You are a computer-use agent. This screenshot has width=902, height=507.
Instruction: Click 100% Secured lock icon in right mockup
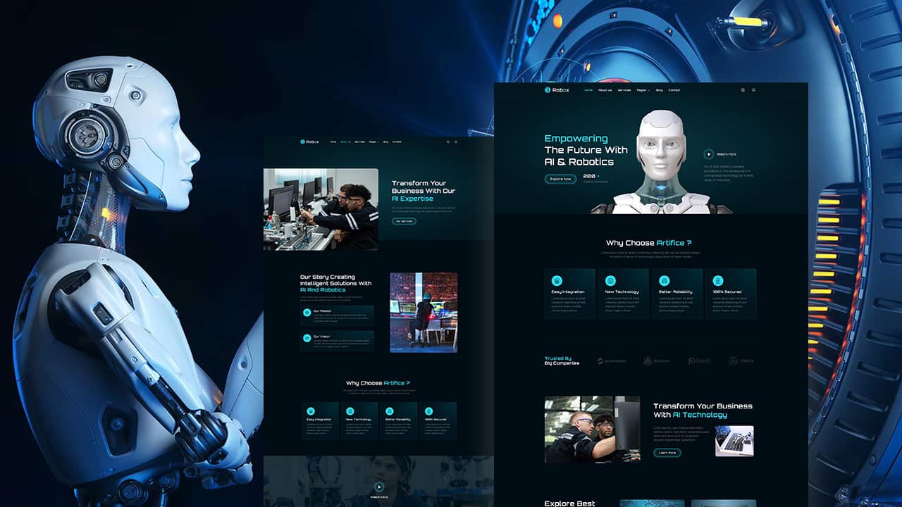(718, 280)
